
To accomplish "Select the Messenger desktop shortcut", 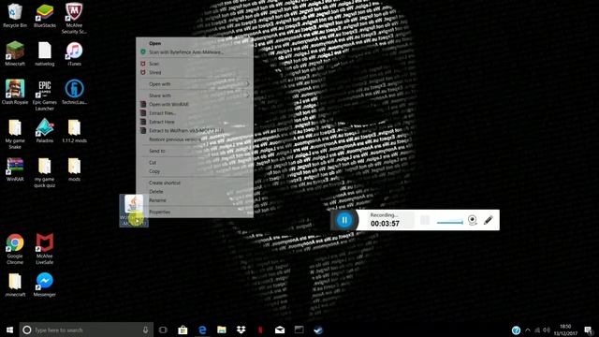I will 45,285.
